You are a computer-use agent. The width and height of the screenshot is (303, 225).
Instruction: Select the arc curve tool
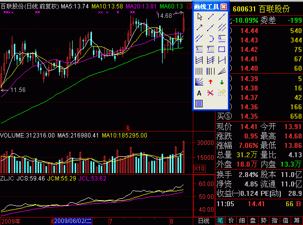tap(211, 39)
